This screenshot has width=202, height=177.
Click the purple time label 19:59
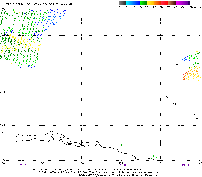(185, 165)
